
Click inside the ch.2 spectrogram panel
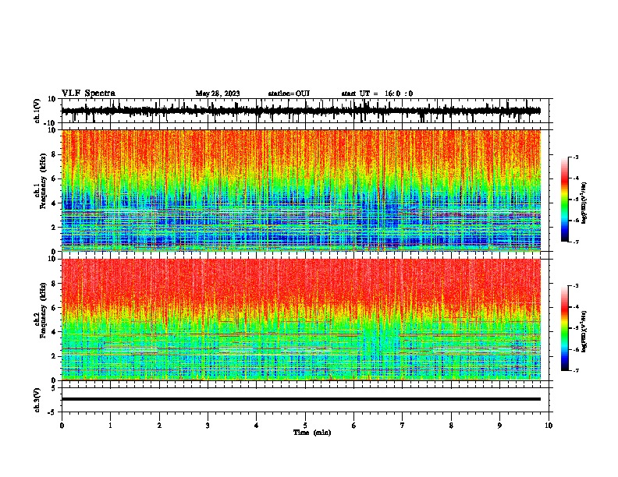click(301, 320)
